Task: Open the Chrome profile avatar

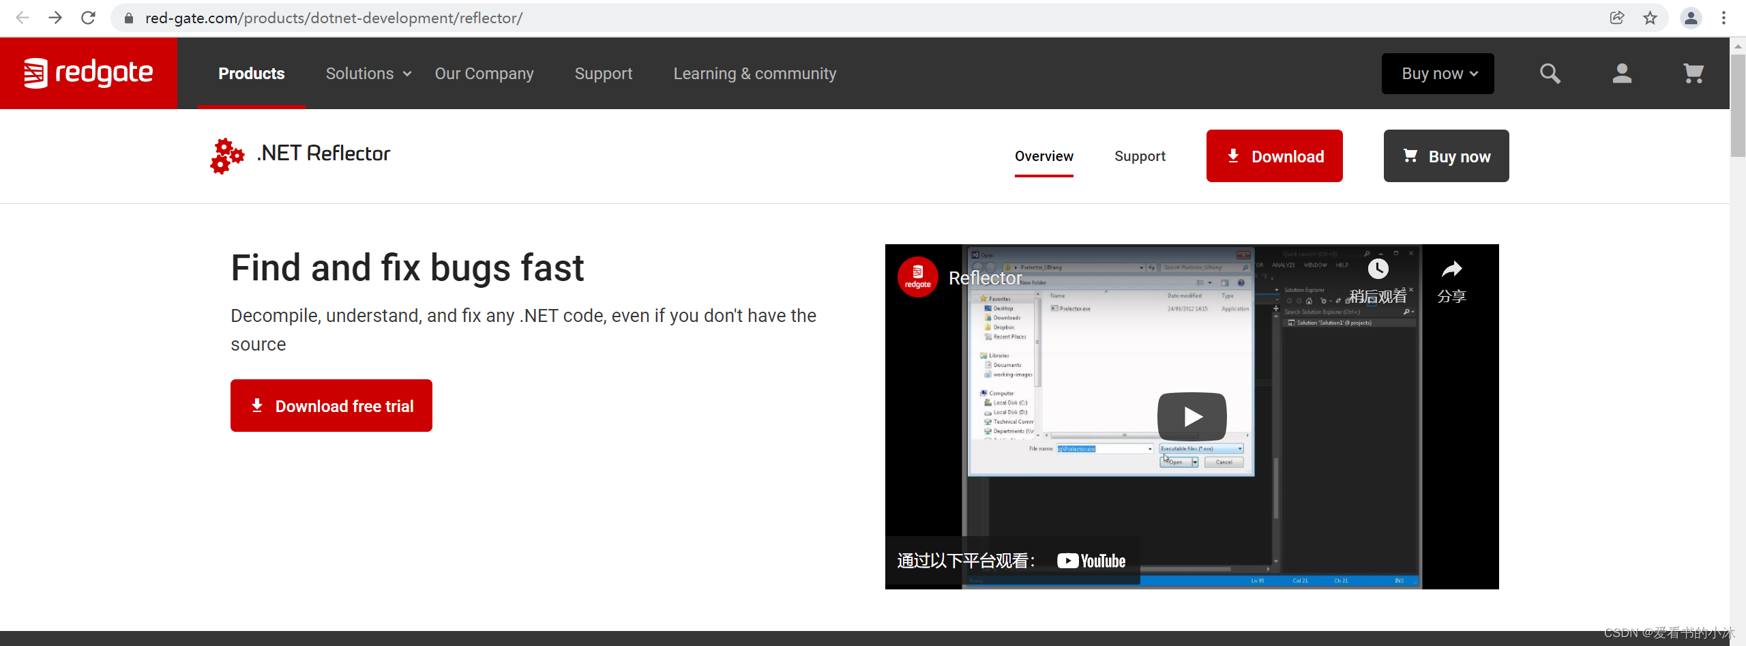Action: point(1691,18)
